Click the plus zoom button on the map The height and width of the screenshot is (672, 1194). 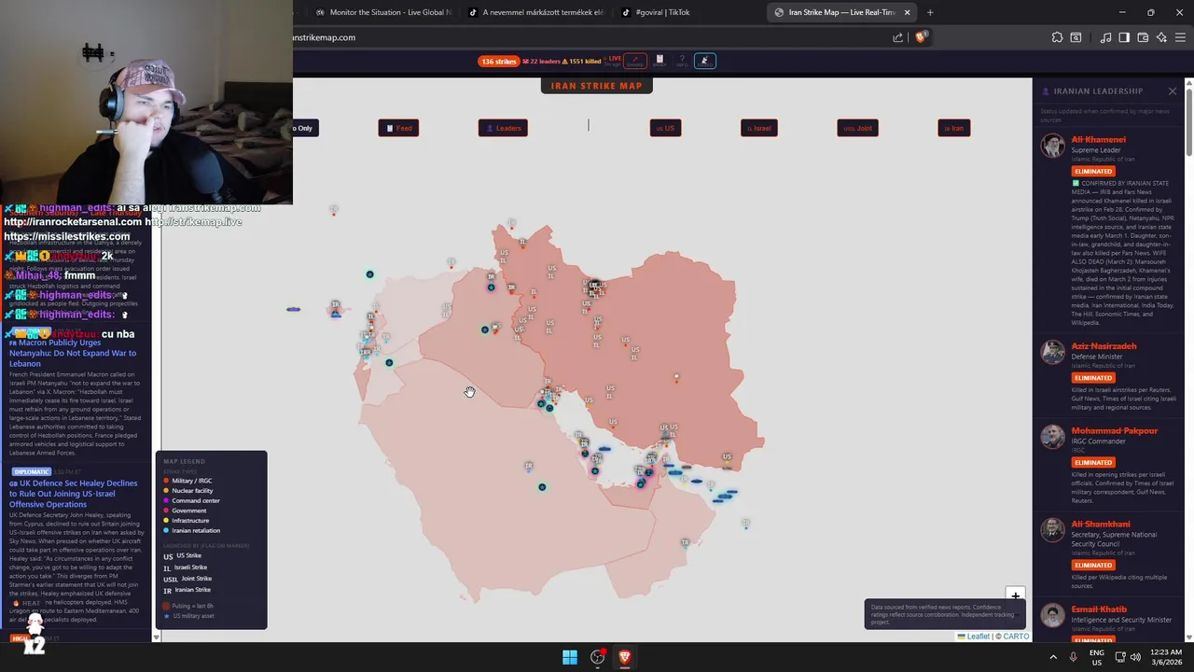[x=1015, y=595]
